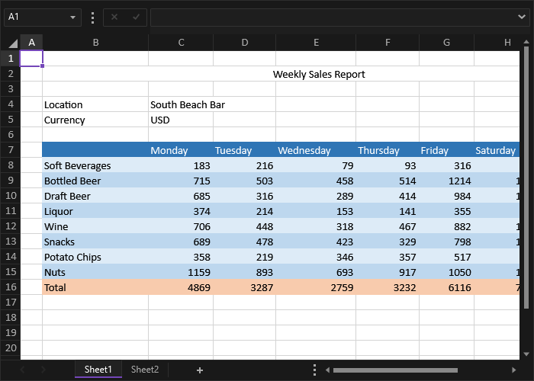Click the next sheet navigation arrow
This screenshot has width=534, height=381.
(x=43, y=370)
